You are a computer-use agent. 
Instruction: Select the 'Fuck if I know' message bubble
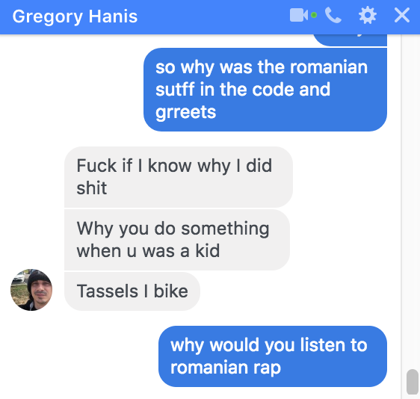point(179,177)
